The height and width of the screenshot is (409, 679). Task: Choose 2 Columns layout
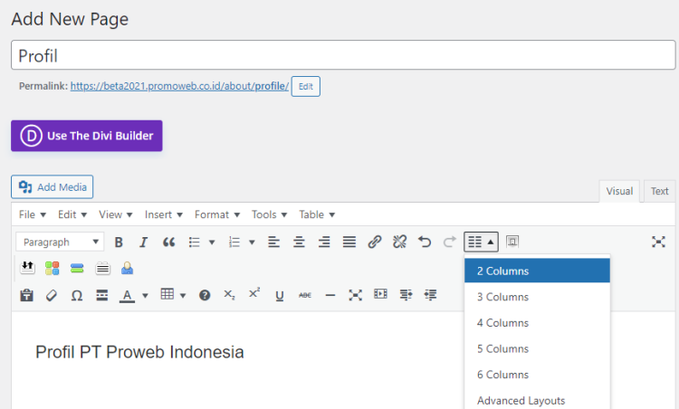[x=537, y=271]
